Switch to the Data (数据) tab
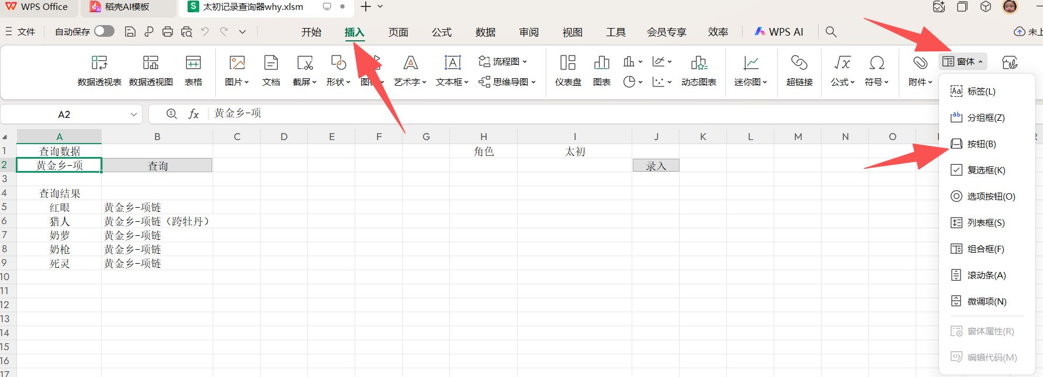1043x377 pixels. [x=486, y=32]
